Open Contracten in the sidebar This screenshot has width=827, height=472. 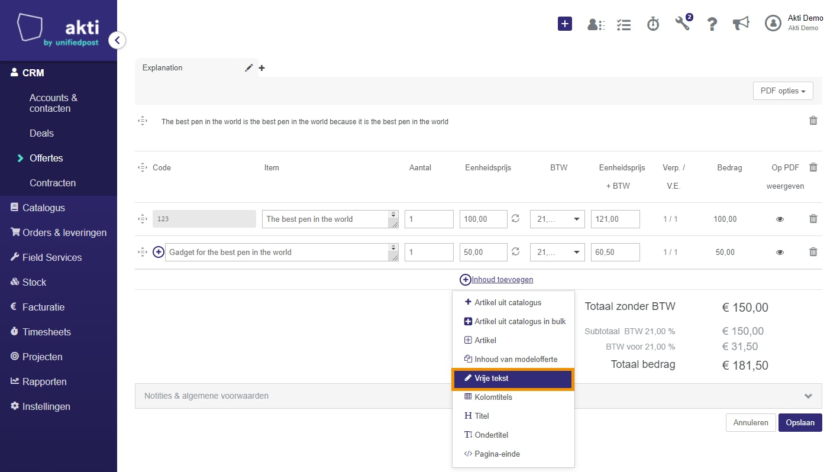[53, 183]
